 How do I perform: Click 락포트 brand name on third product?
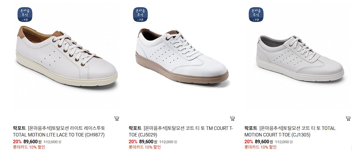point(251,128)
